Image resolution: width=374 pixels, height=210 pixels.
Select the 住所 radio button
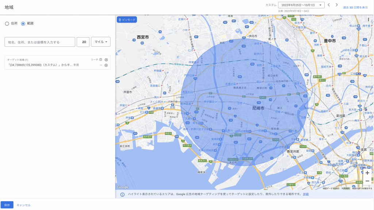[7, 24]
